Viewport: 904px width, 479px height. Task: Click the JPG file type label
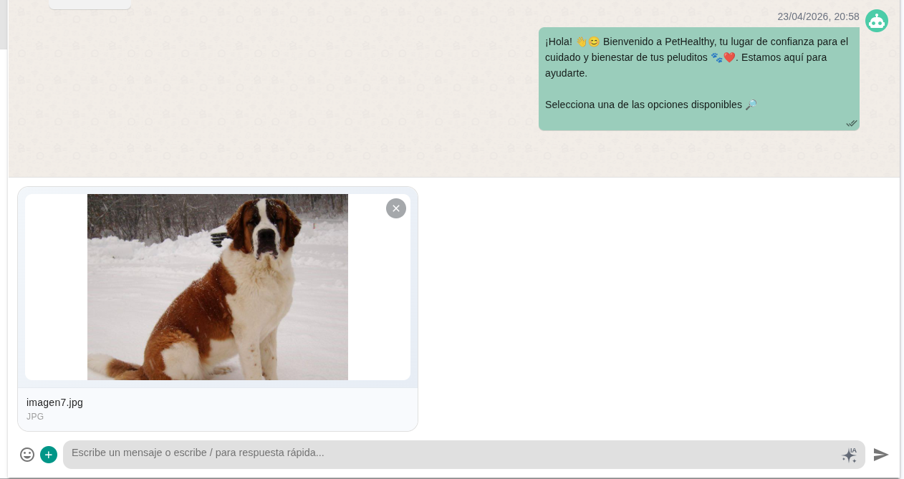pyautogui.click(x=35, y=417)
